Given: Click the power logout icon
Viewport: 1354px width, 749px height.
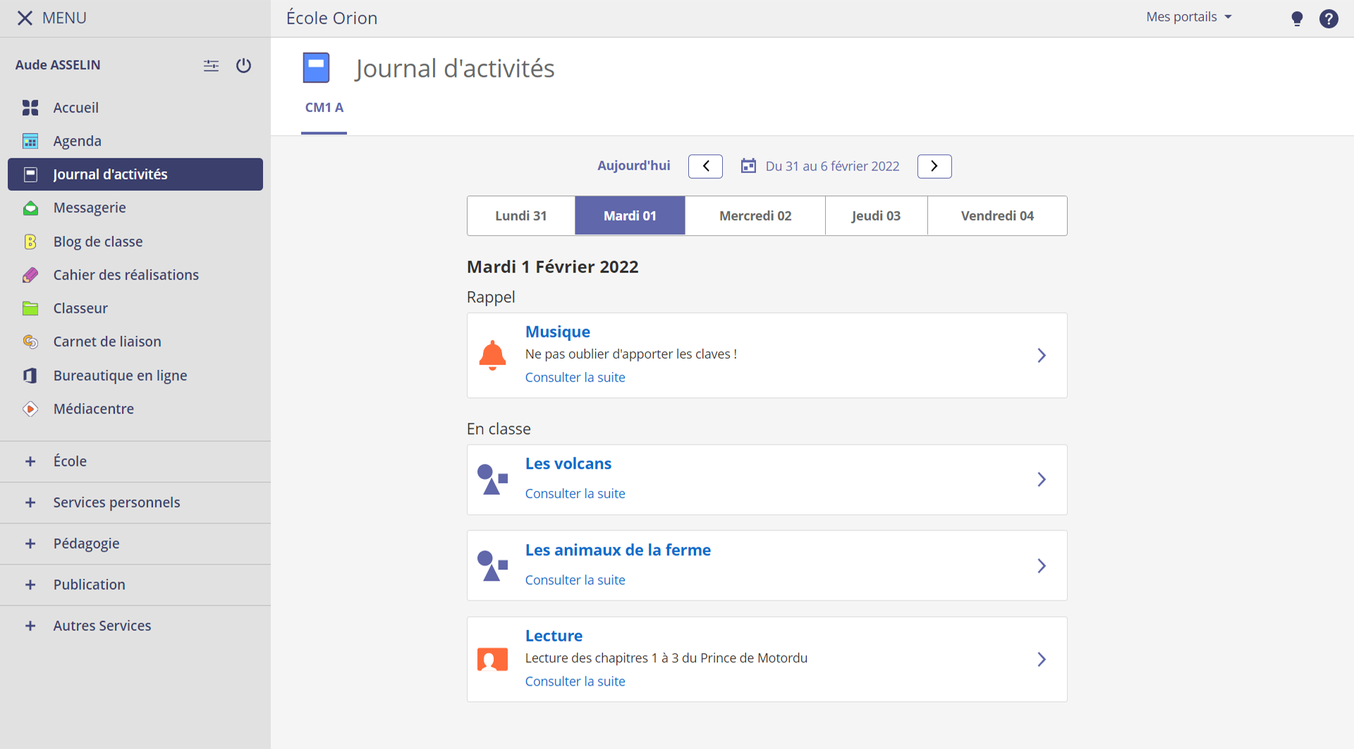Looking at the screenshot, I should tap(243, 66).
